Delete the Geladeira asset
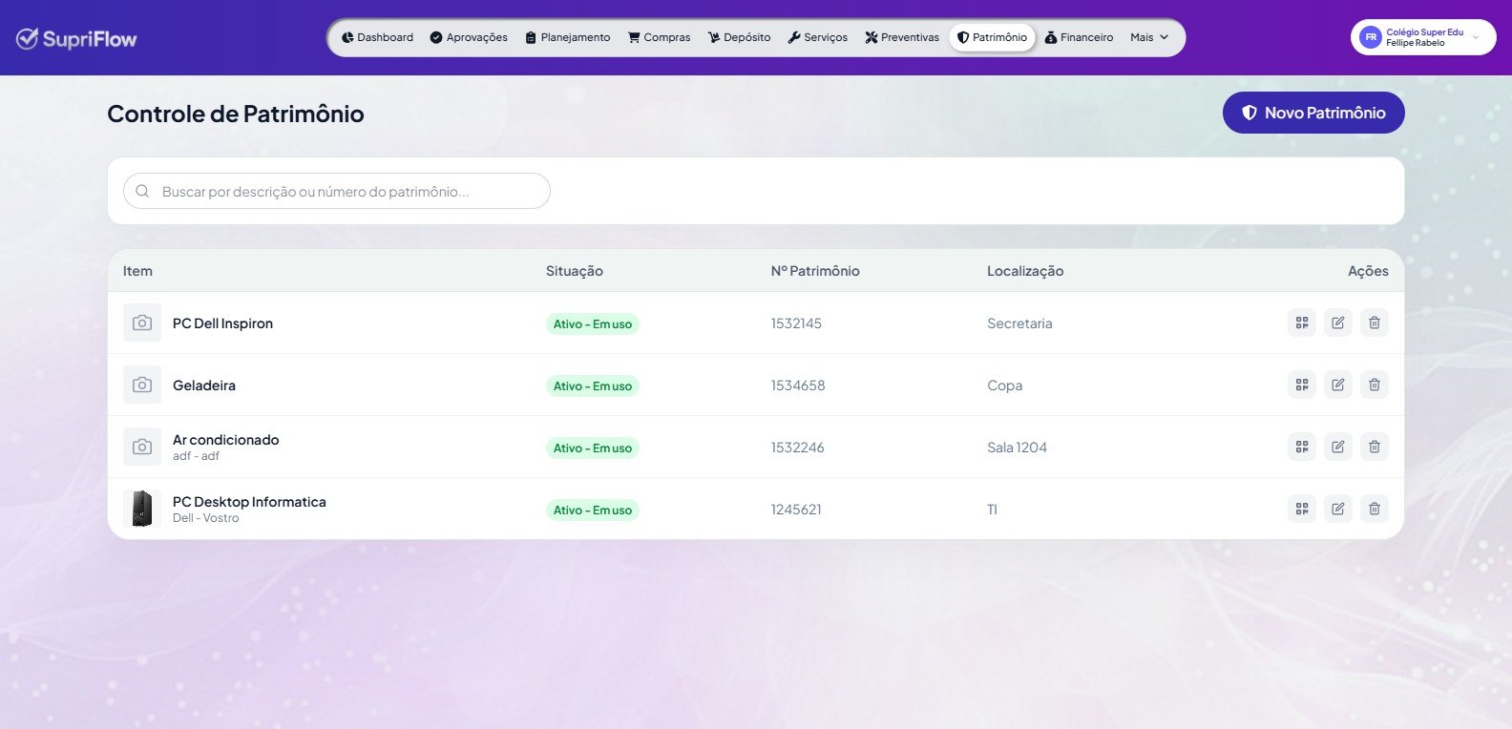This screenshot has width=1512, height=729. click(x=1375, y=385)
